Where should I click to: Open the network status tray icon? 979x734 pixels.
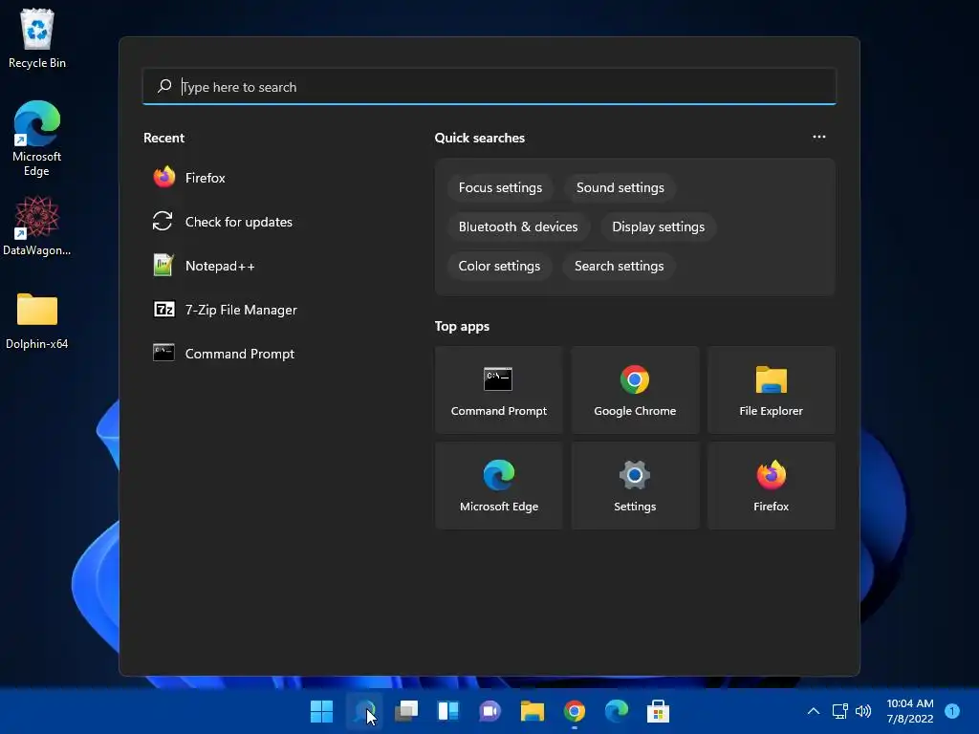pyautogui.click(x=839, y=711)
